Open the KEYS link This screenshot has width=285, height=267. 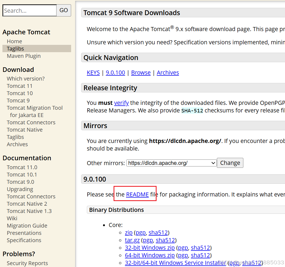[93, 72]
